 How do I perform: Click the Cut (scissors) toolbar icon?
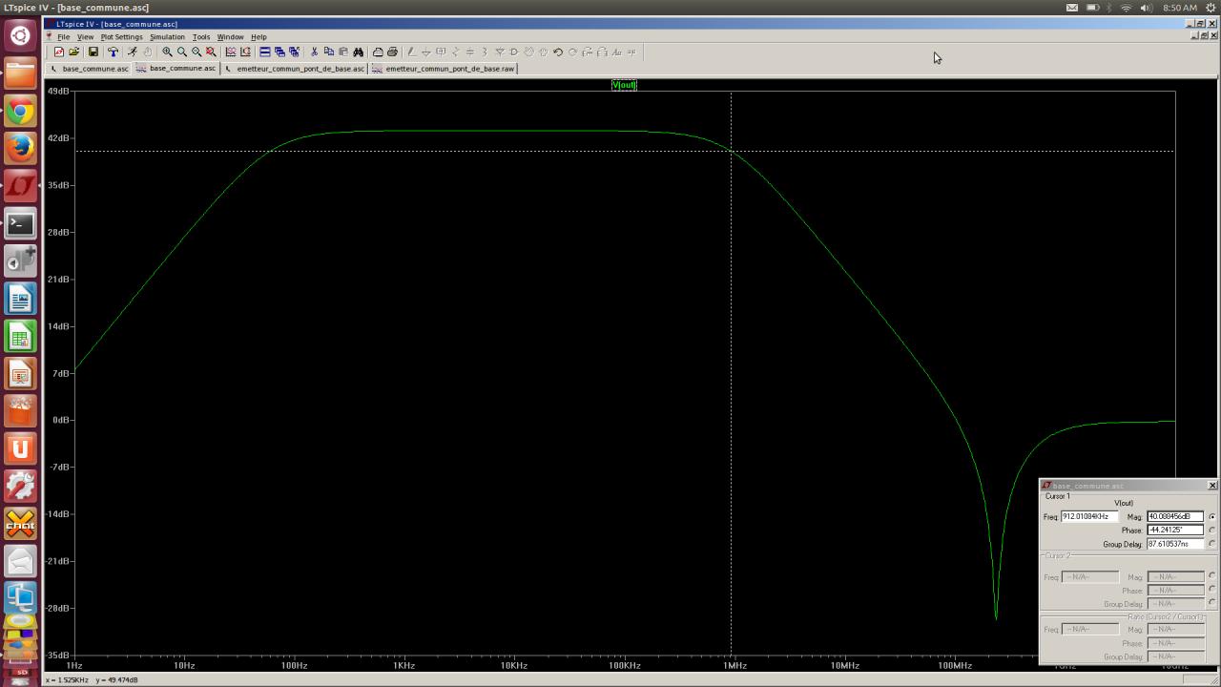pos(314,52)
